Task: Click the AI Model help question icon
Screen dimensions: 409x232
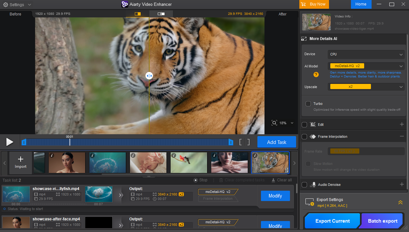Action: (316, 75)
